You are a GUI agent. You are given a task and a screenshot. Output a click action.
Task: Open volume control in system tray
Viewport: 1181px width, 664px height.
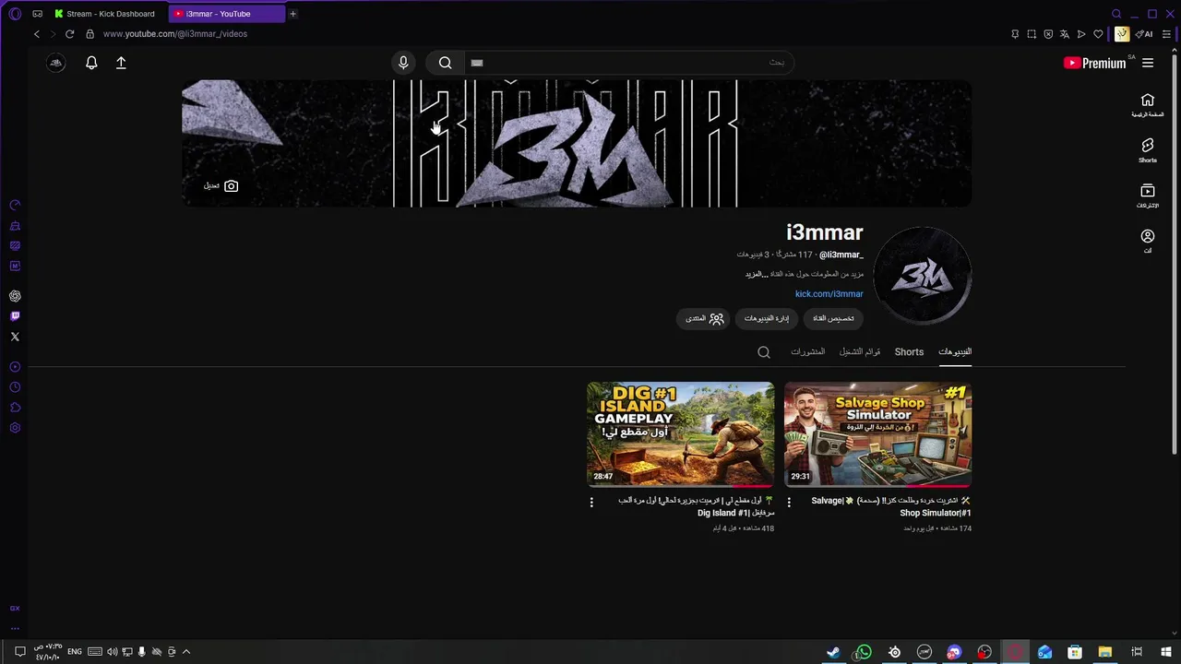(x=112, y=652)
